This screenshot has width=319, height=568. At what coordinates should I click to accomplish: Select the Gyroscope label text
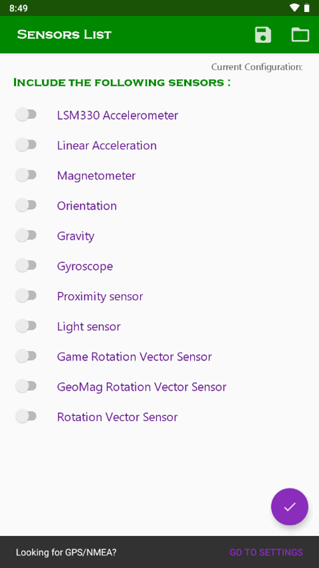[x=85, y=266]
